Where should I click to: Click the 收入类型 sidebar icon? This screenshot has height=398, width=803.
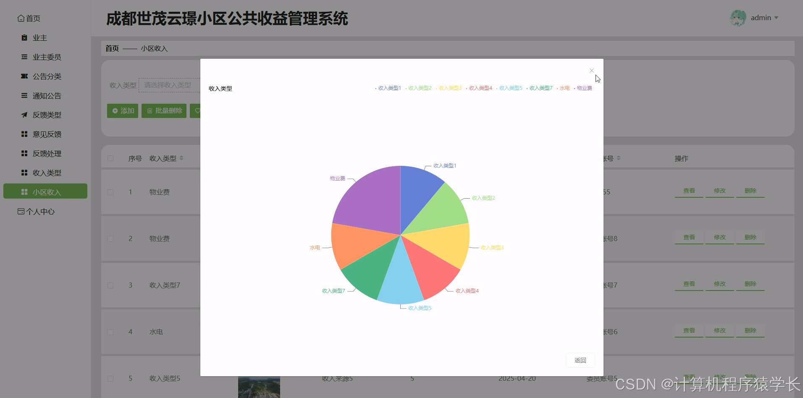(x=24, y=173)
